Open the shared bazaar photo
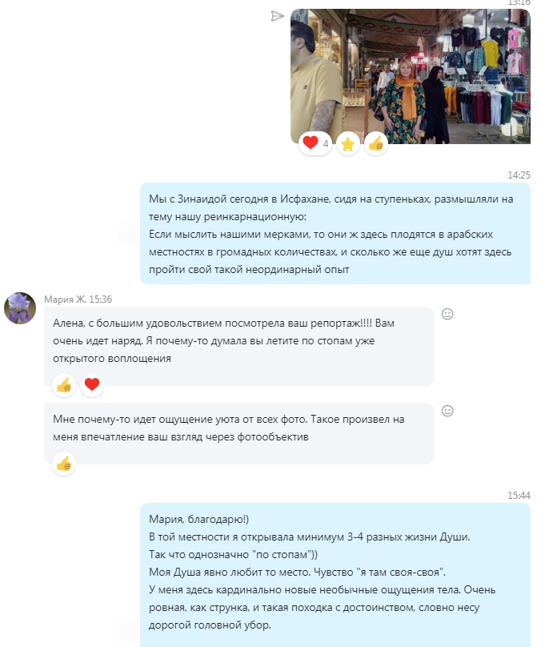This screenshot has height=647, width=541. tap(411, 76)
